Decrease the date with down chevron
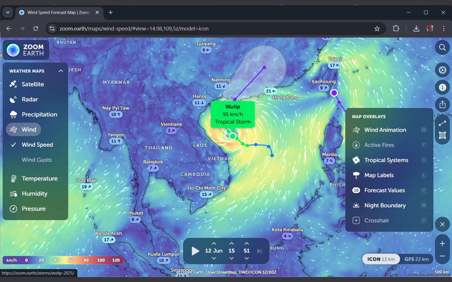This screenshot has width=452, height=282. (214, 258)
